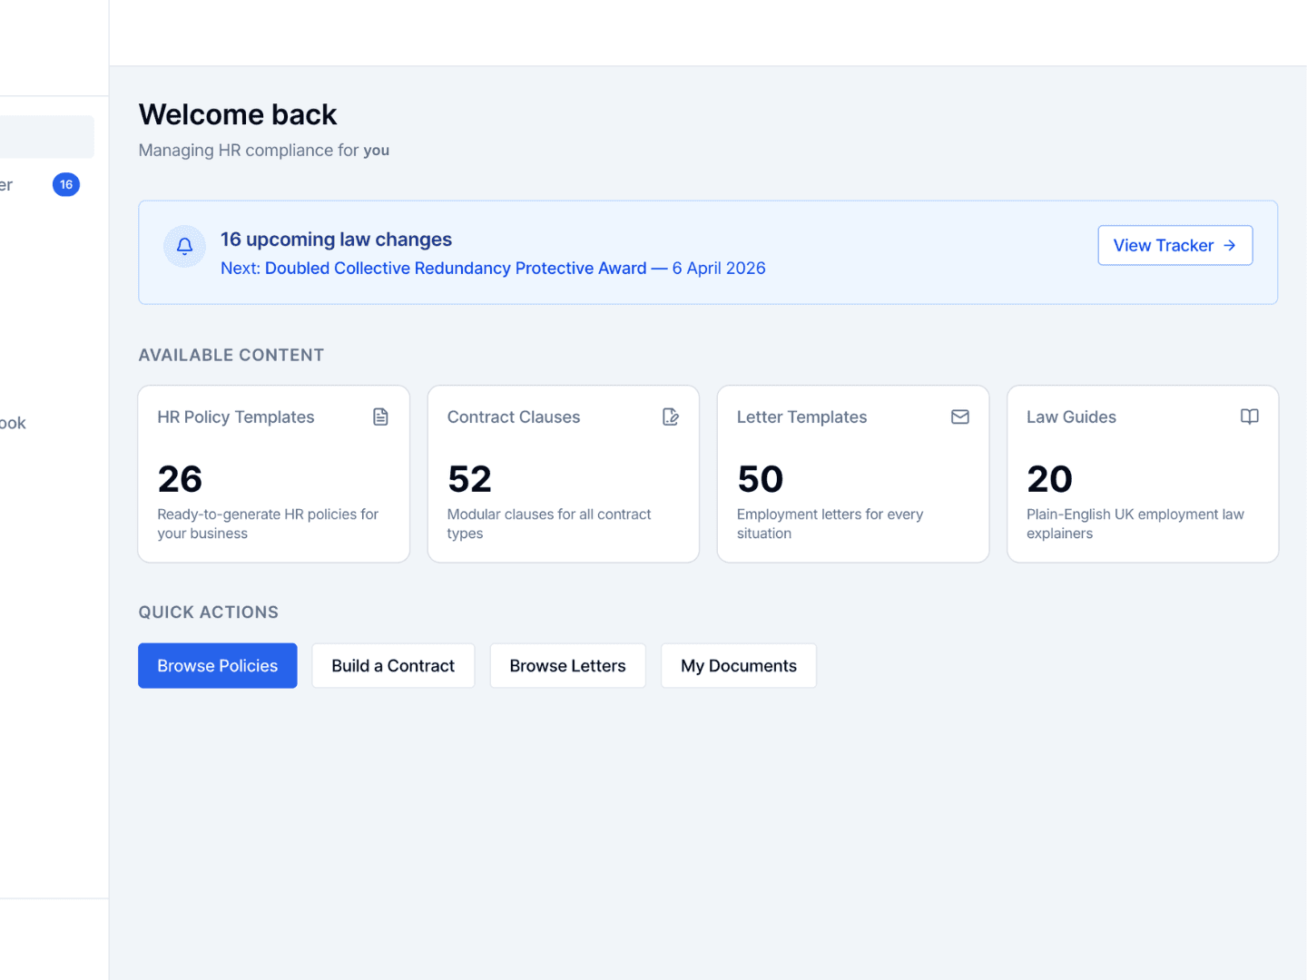
Task: Open the HR Policy Templates card
Action: coord(273,474)
